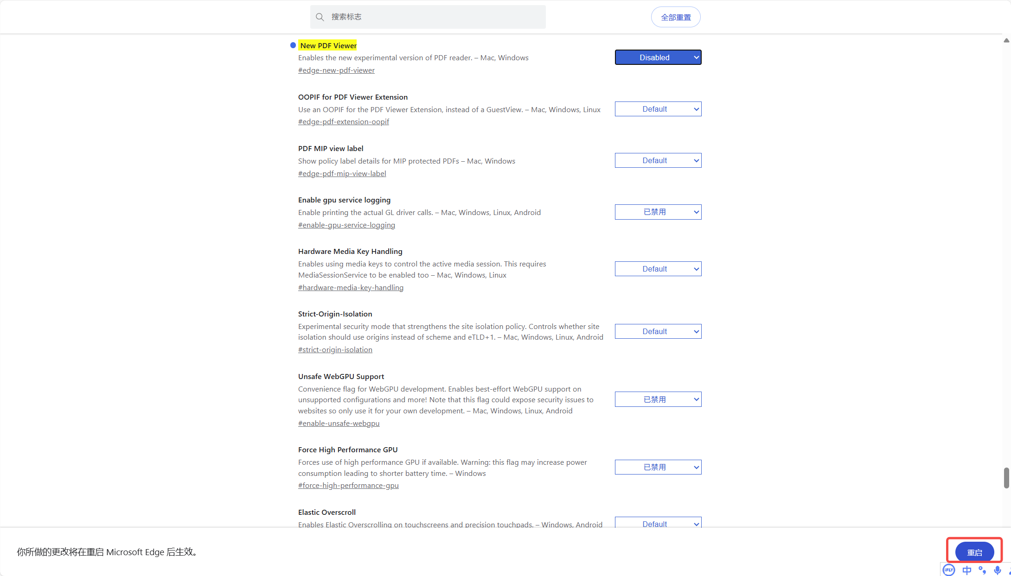Click the 全部重置 reset all button
Image resolution: width=1011 pixels, height=576 pixels.
click(676, 17)
